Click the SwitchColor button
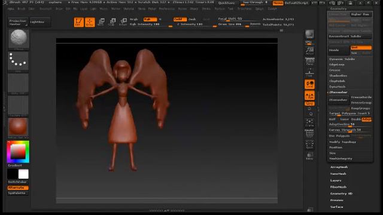Image resolution: width=383 pixels, height=215 pixels. (18, 182)
